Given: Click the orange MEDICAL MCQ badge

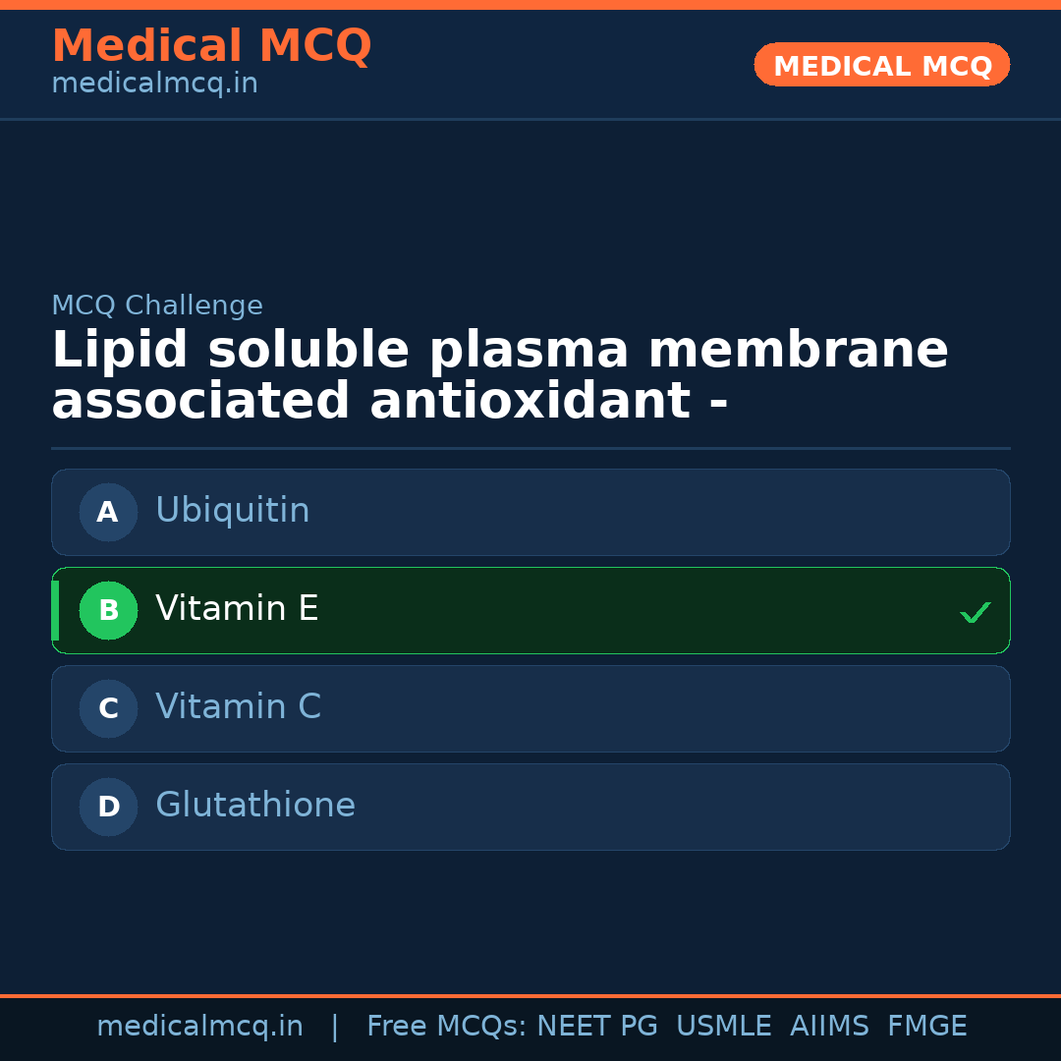Looking at the screenshot, I should click(x=881, y=65).
